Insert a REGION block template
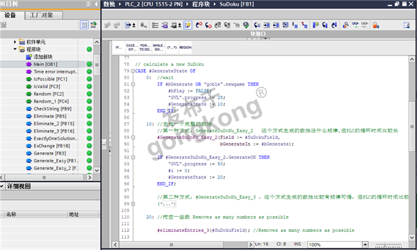This screenshot has width=417, height=250. (x=185, y=47)
